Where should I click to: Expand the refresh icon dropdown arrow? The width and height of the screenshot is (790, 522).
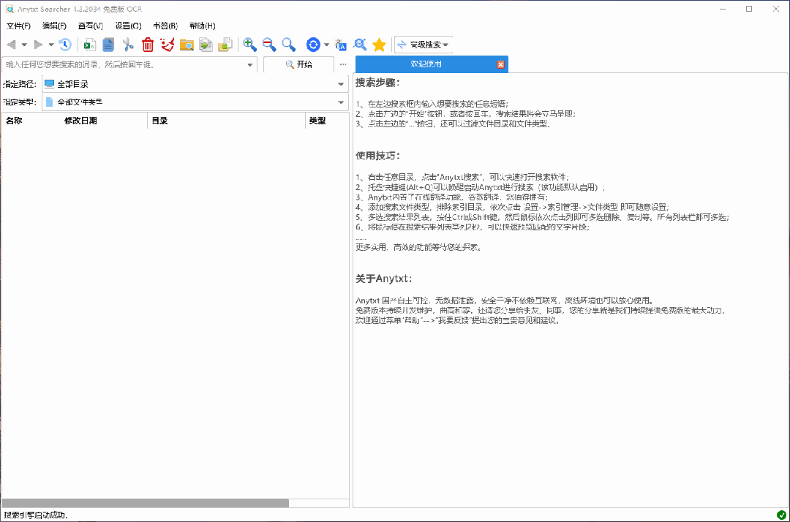point(326,45)
